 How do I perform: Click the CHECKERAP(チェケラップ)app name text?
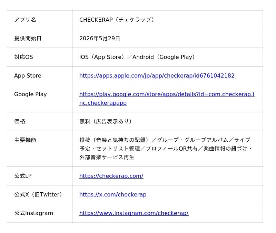[117, 20]
